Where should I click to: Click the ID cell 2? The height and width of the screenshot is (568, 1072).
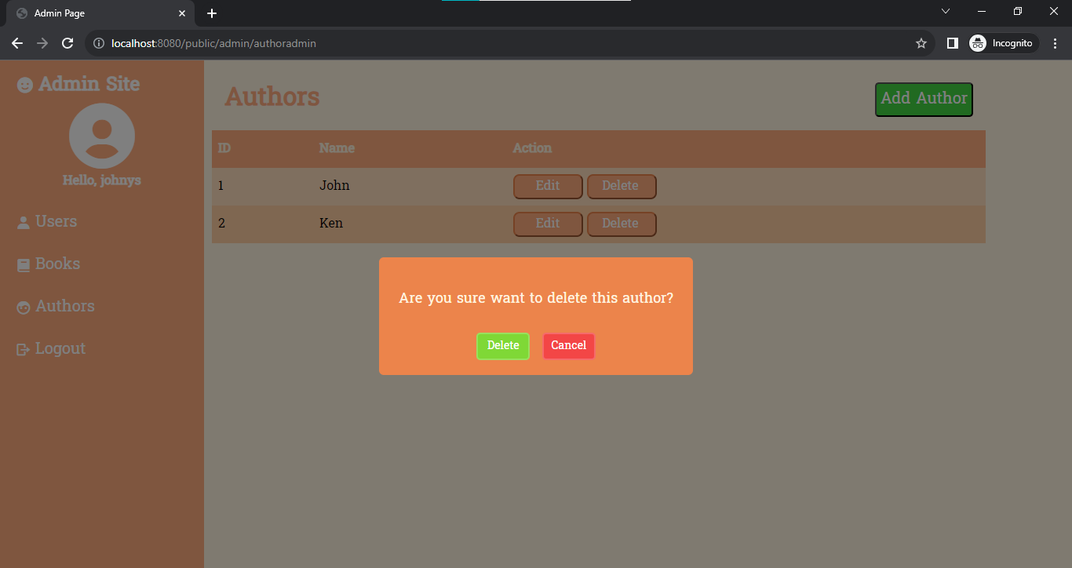(221, 224)
